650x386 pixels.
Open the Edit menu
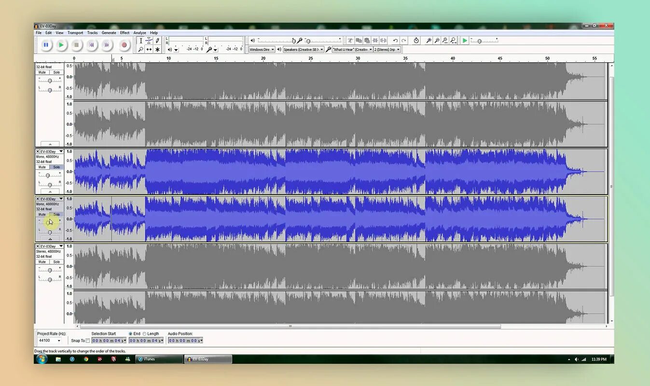[49, 33]
